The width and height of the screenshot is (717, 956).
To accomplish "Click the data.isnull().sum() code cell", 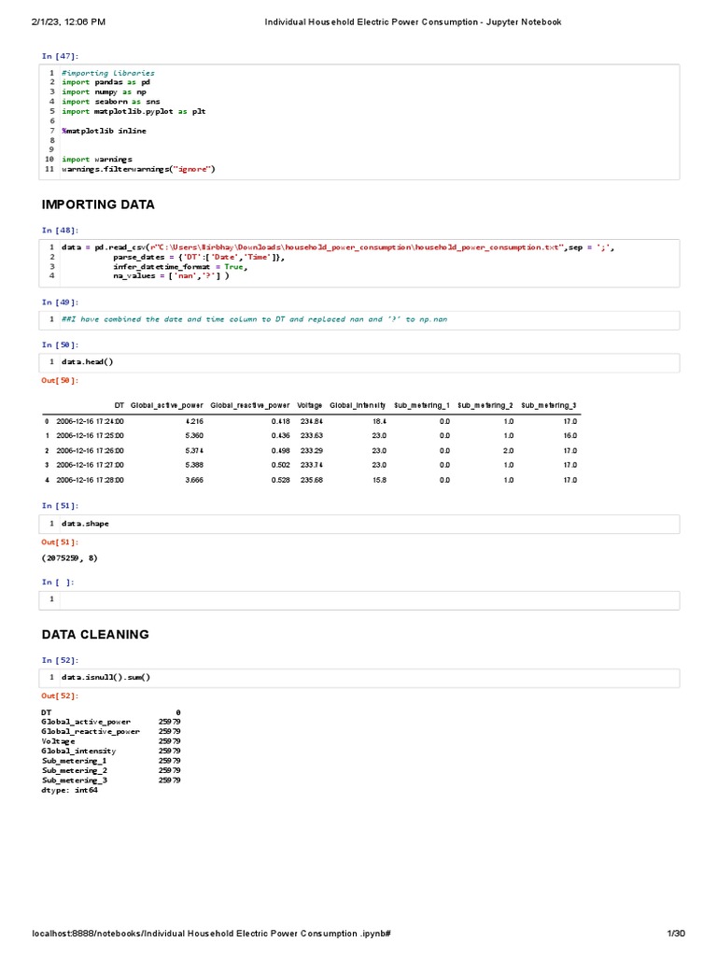I will click(x=369, y=677).
